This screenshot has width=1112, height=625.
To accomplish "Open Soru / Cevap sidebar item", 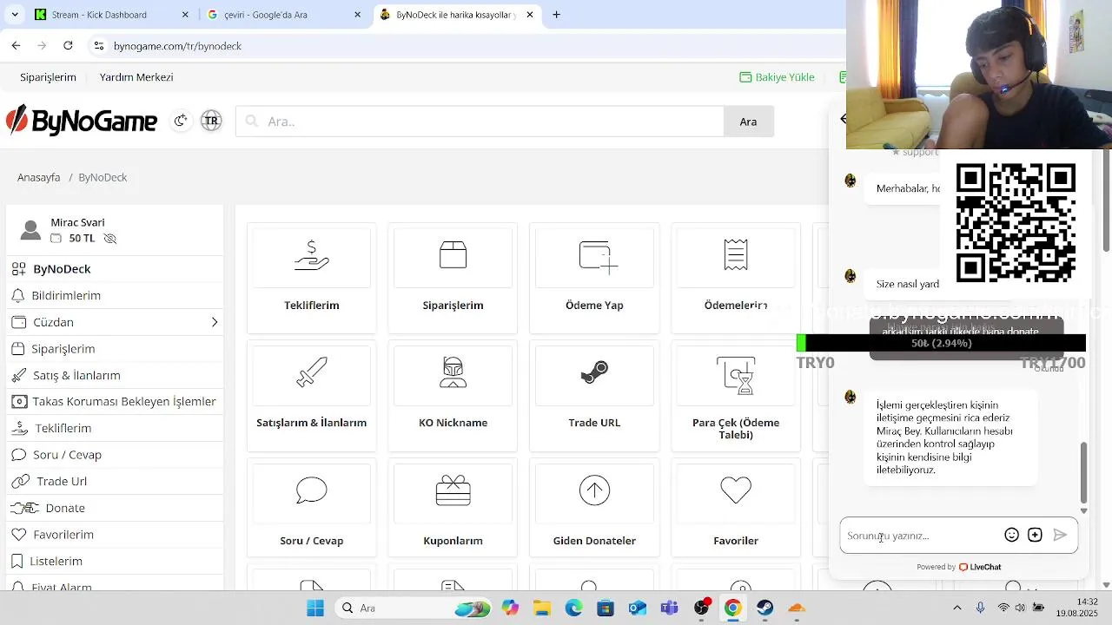I will click(115, 455).
